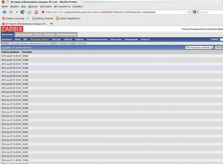Click the site favicon in address bar
Viewport: 223px width, 164px height.
coord(43,12)
